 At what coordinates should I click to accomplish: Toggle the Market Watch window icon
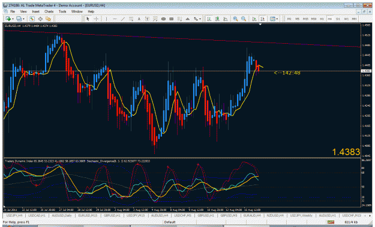click(32, 19)
